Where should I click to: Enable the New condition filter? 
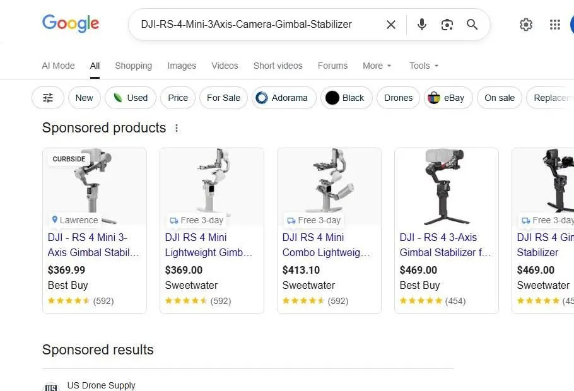point(84,98)
